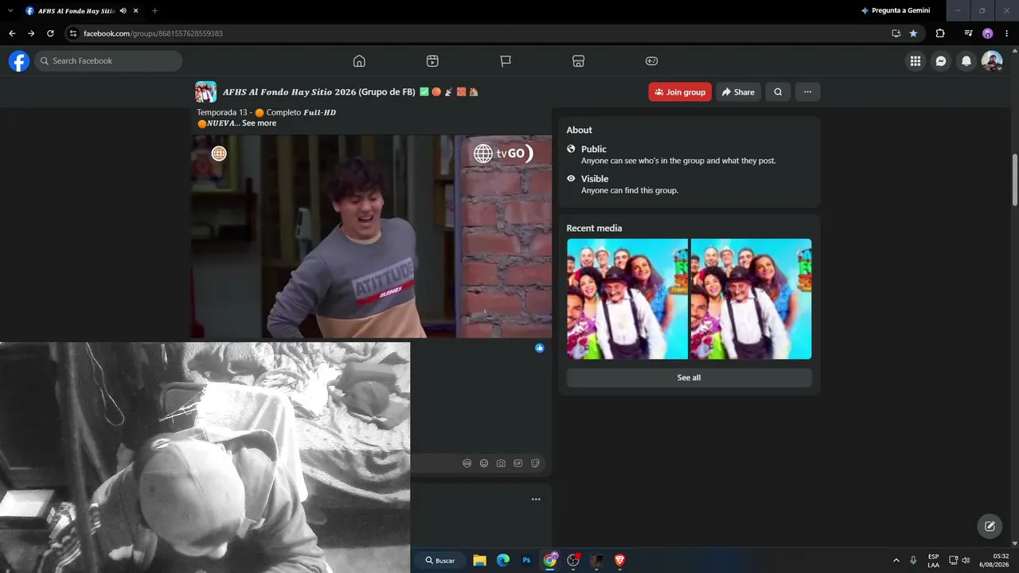See all recent media

pyautogui.click(x=689, y=378)
